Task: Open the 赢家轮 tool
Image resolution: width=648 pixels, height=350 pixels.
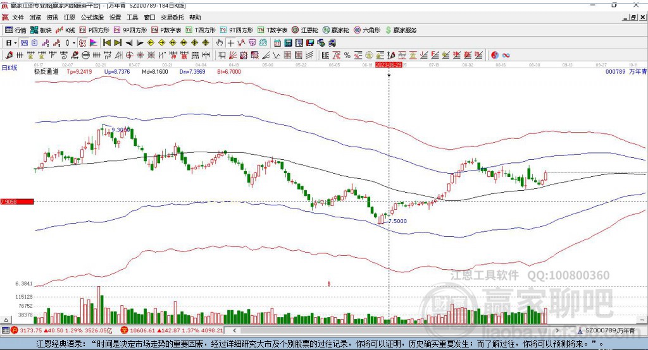Action: 336,30
